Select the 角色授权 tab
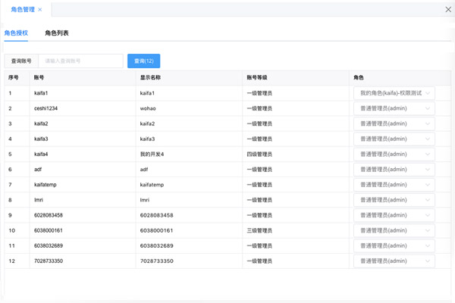 pos(16,33)
